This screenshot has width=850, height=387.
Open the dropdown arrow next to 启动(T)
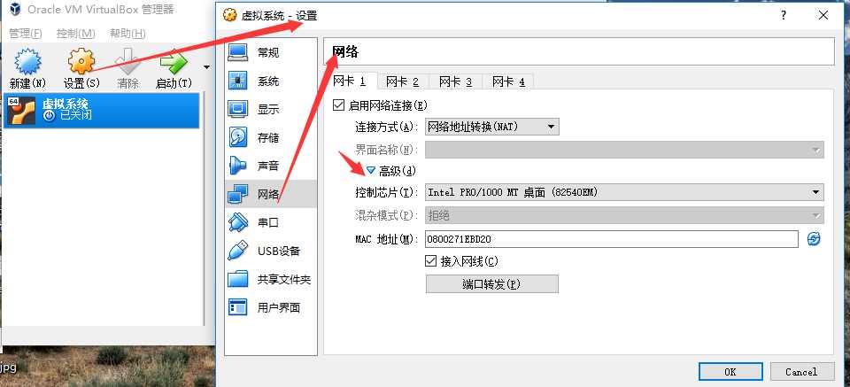(206, 68)
